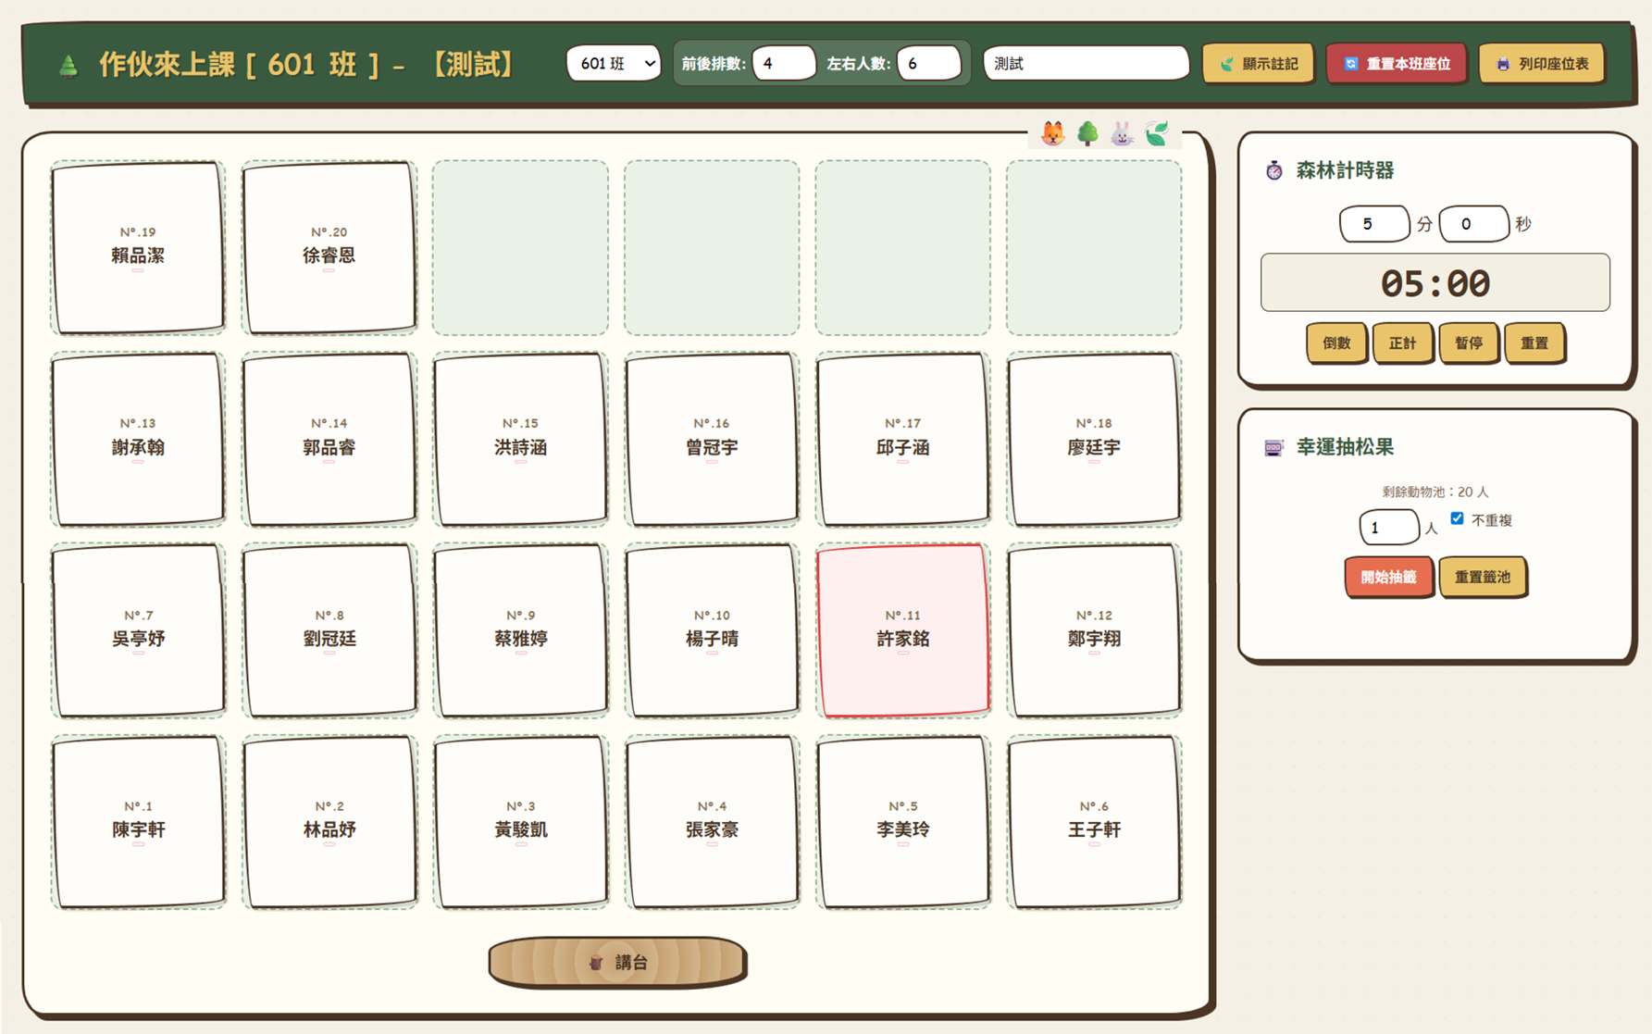Click the 列印座位表 button

pyautogui.click(x=1541, y=64)
